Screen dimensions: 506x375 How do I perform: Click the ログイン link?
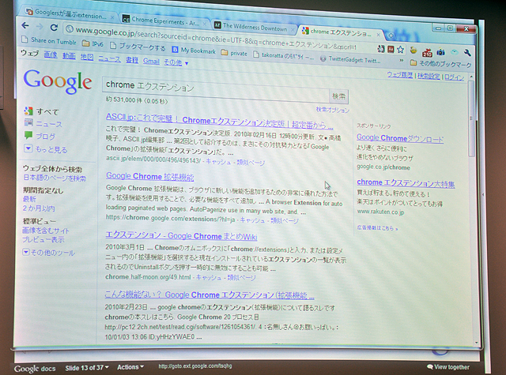click(454, 77)
